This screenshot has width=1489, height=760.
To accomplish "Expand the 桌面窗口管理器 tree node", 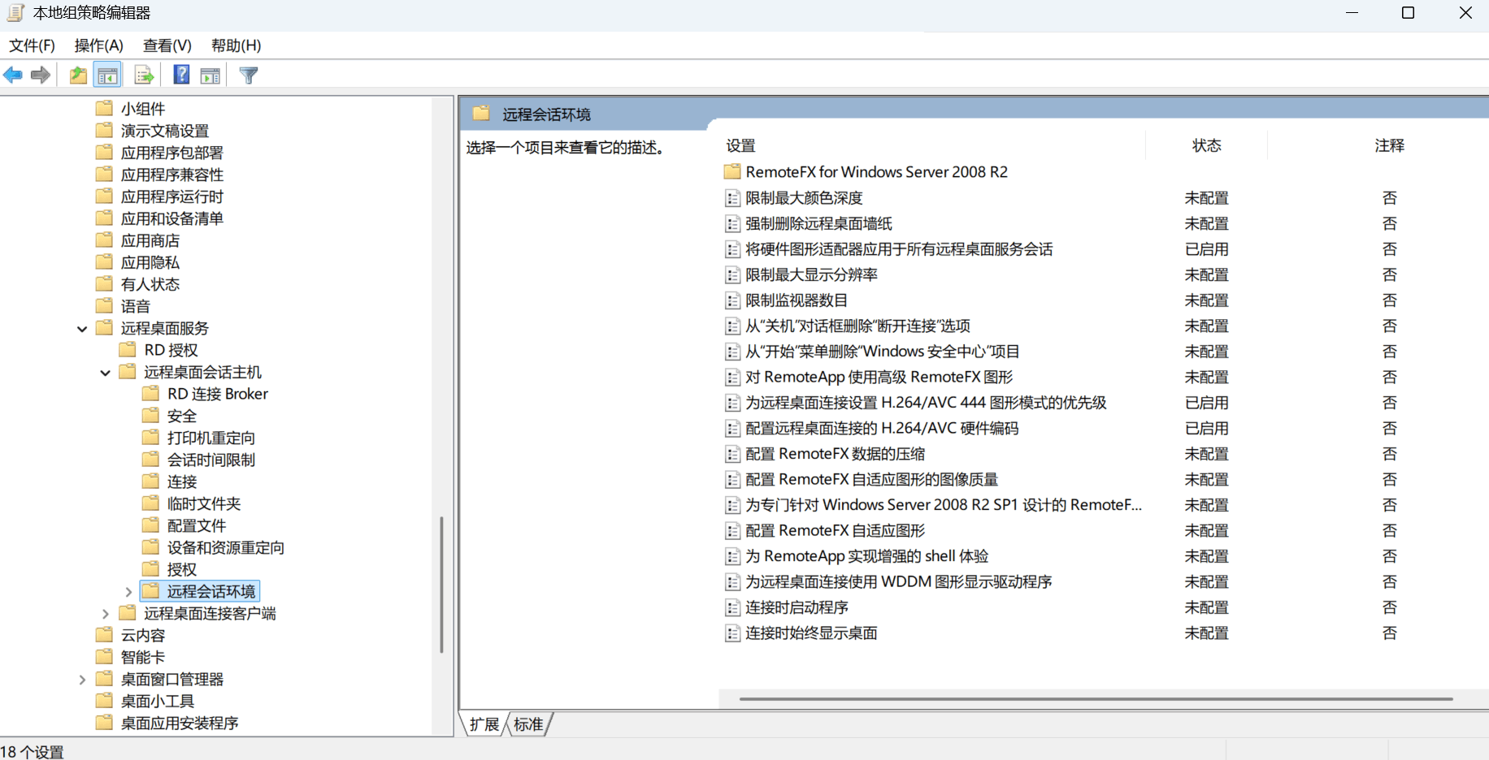I will pos(82,680).
